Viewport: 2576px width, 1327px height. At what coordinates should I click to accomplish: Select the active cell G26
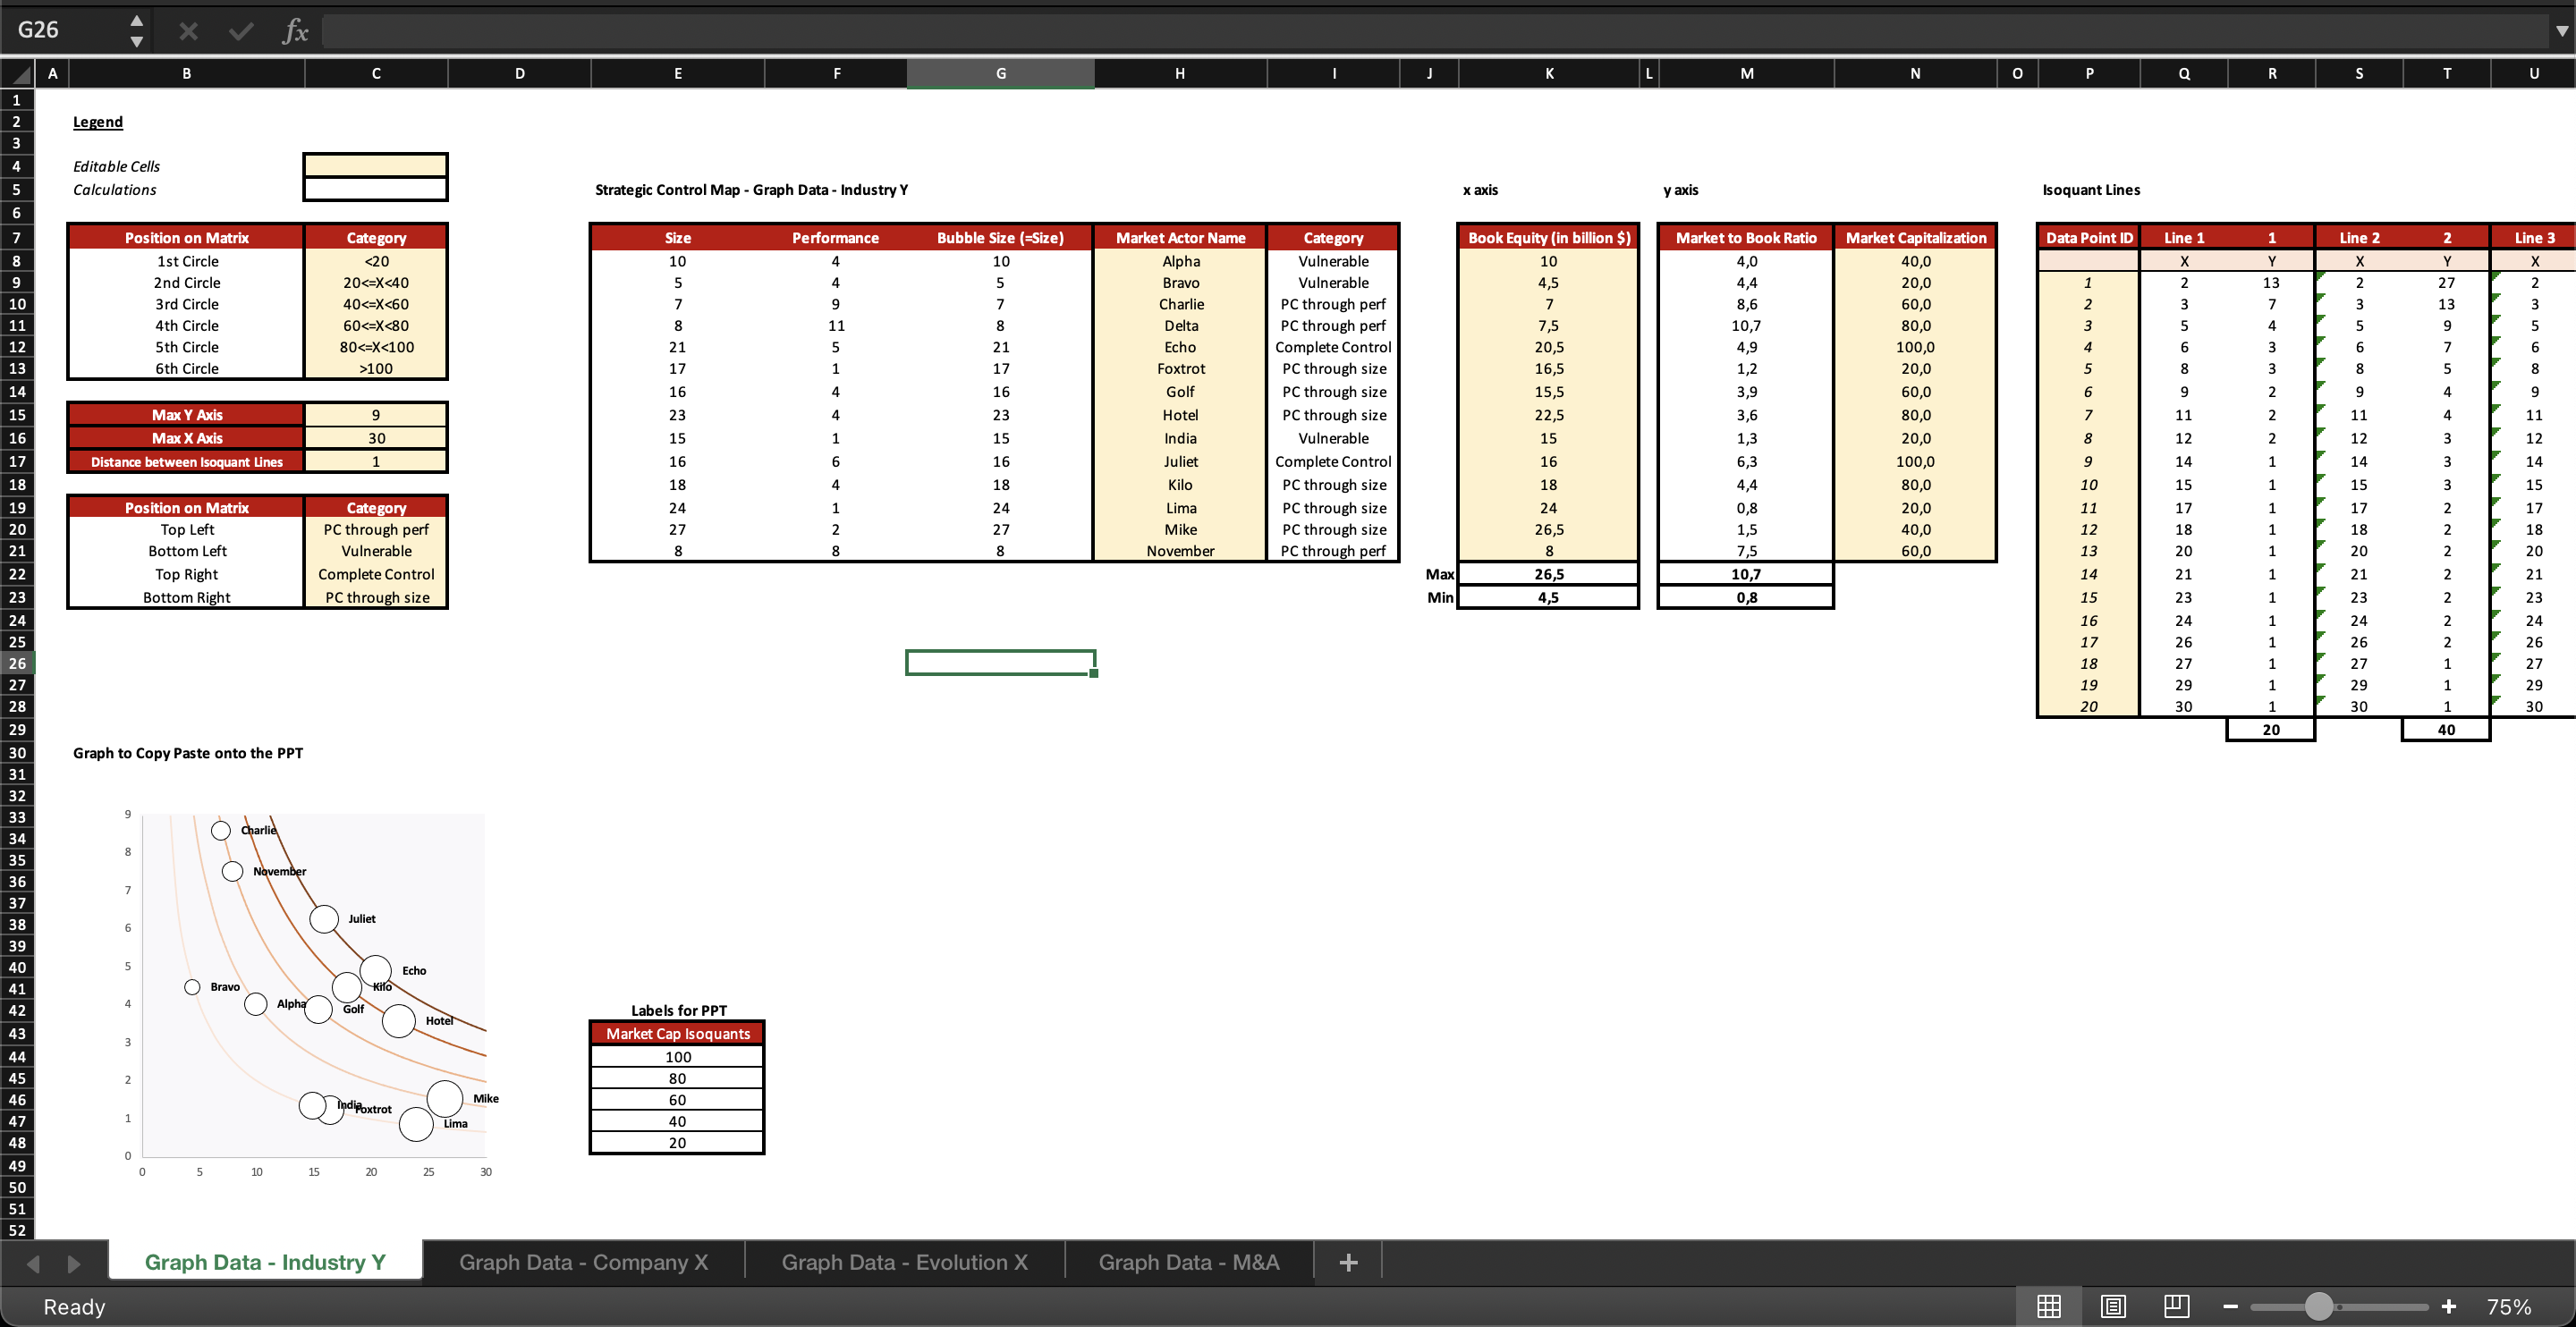click(x=1001, y=662)
